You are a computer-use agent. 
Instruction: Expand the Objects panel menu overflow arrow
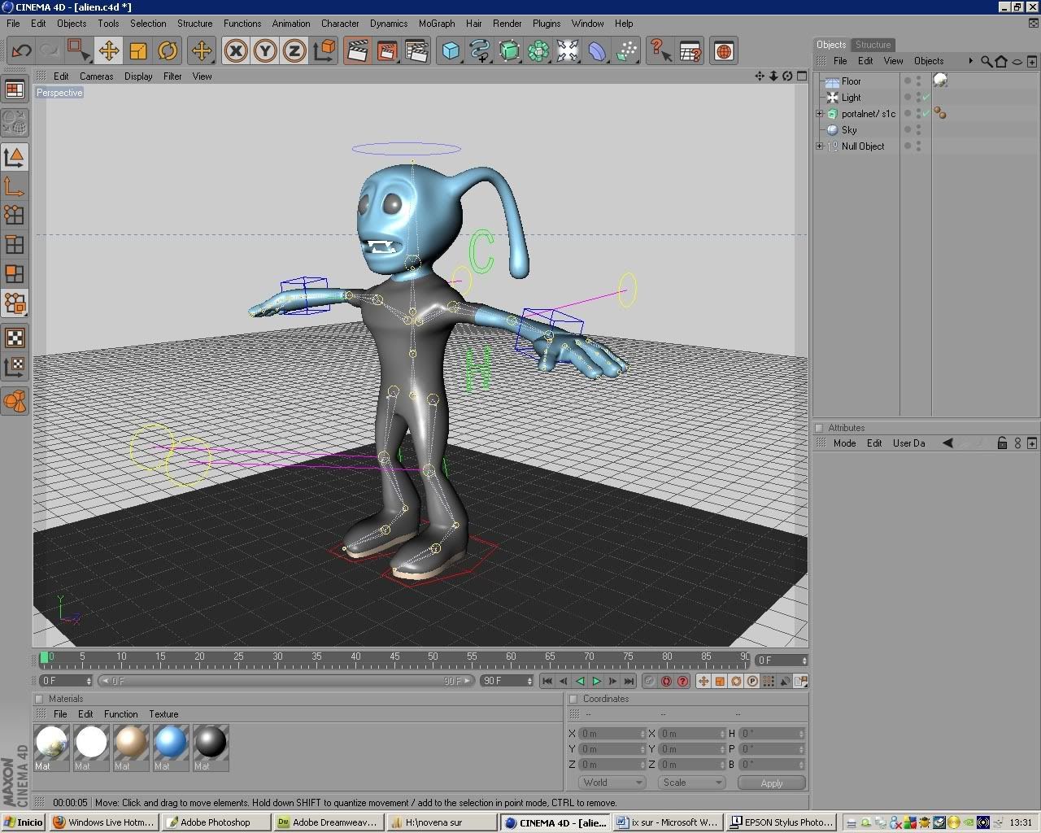(970, 61)
